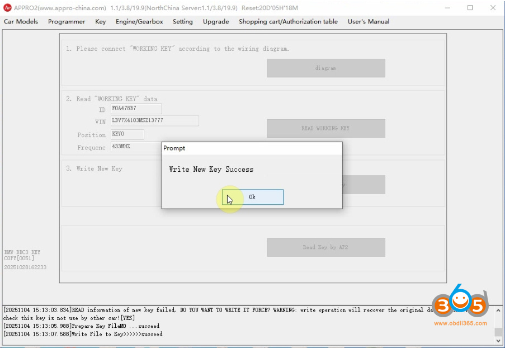
Task: Click the diagram button
Action: pyautogui.click(x=325, y=68)
